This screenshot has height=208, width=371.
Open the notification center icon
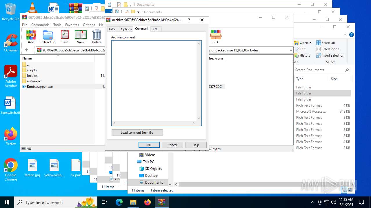coord(361,202)
